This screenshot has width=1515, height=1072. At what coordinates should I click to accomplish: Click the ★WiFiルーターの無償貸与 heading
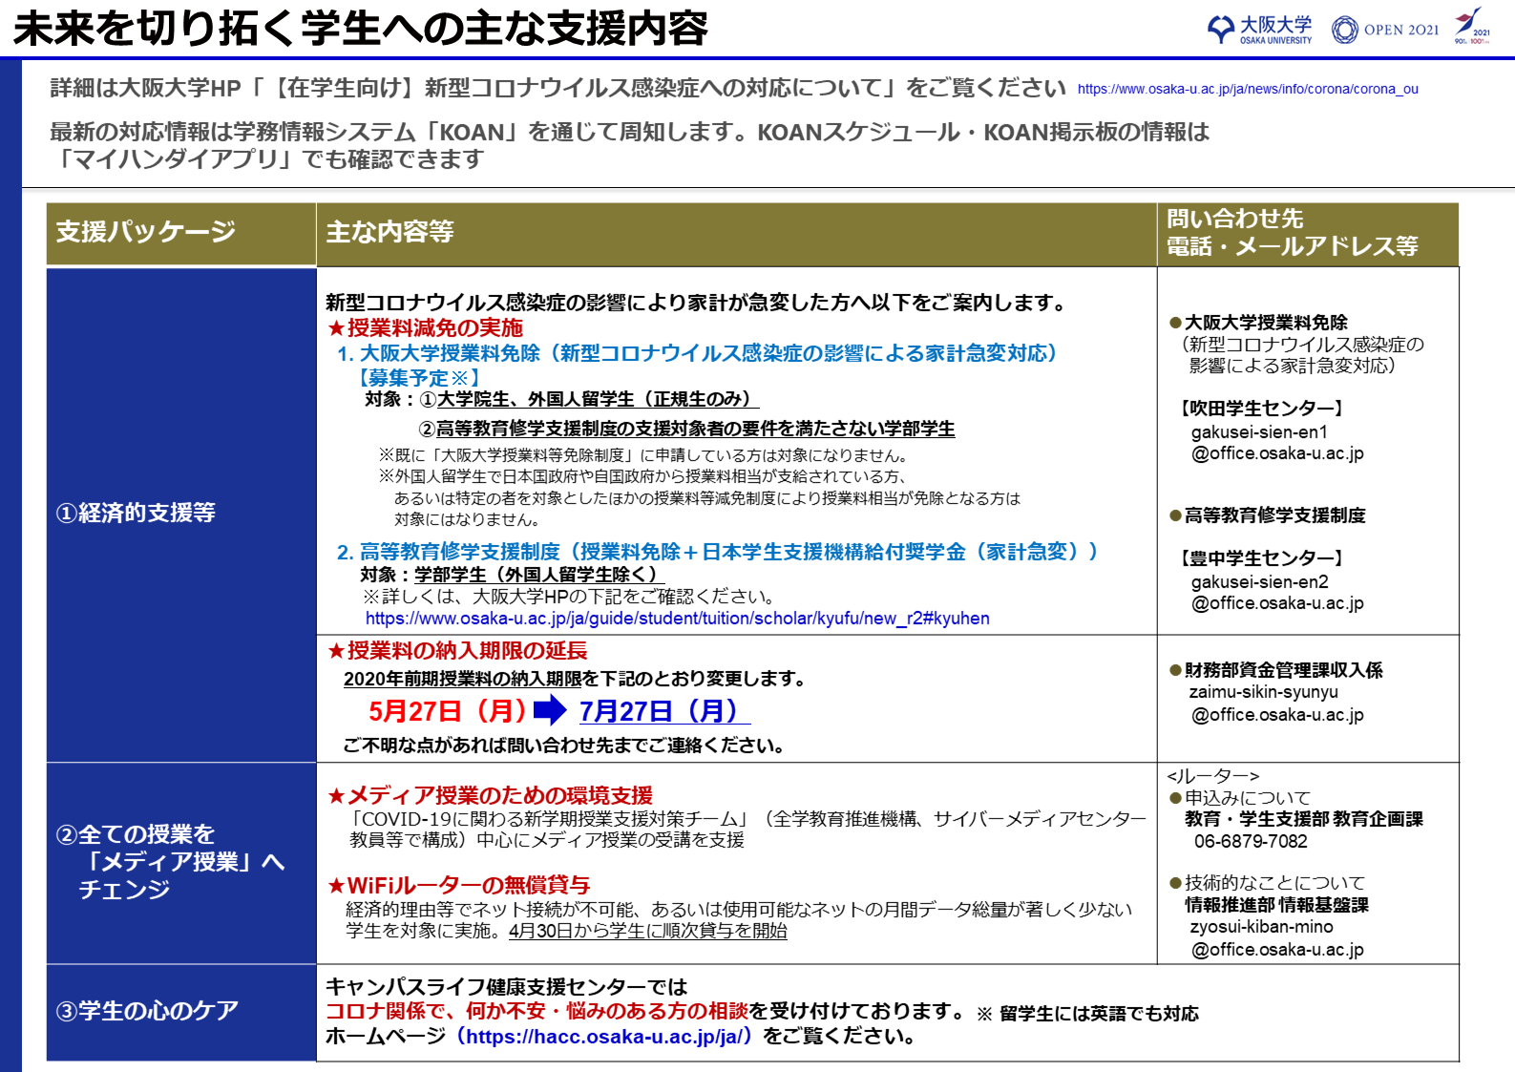coord(458,886)
